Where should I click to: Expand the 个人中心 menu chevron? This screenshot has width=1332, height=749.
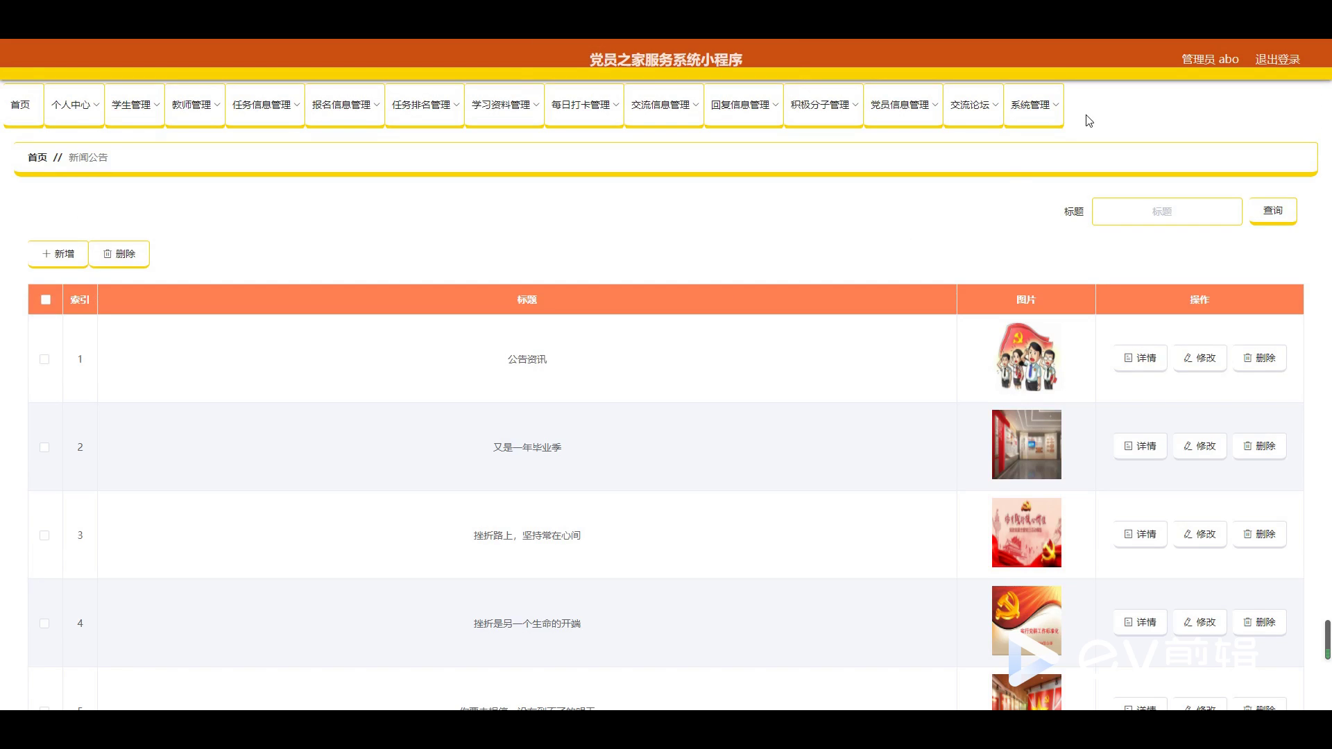[x=96, y=105]
